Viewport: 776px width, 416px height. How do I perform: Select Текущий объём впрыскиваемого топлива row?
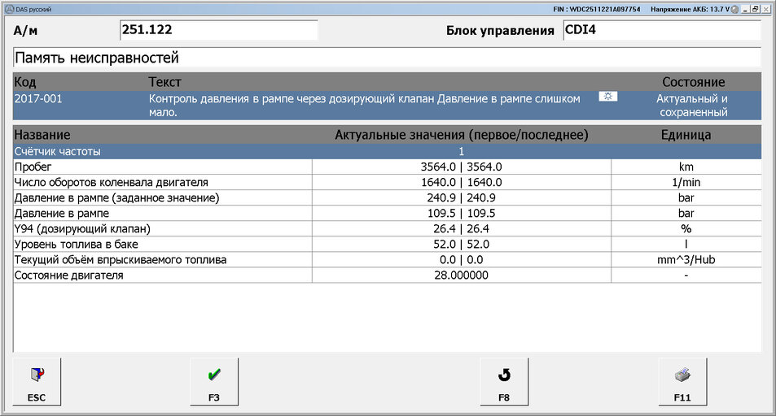click(x=387, y=260)
